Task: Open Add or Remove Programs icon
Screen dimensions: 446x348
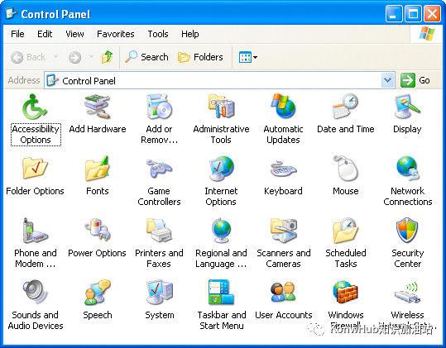Action: tap(159, 107)
